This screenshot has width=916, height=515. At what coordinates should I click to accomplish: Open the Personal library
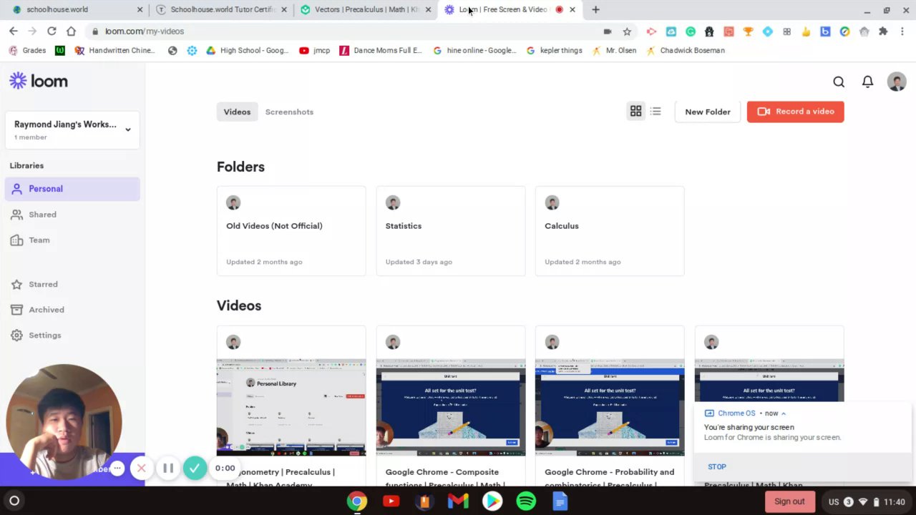72,189
